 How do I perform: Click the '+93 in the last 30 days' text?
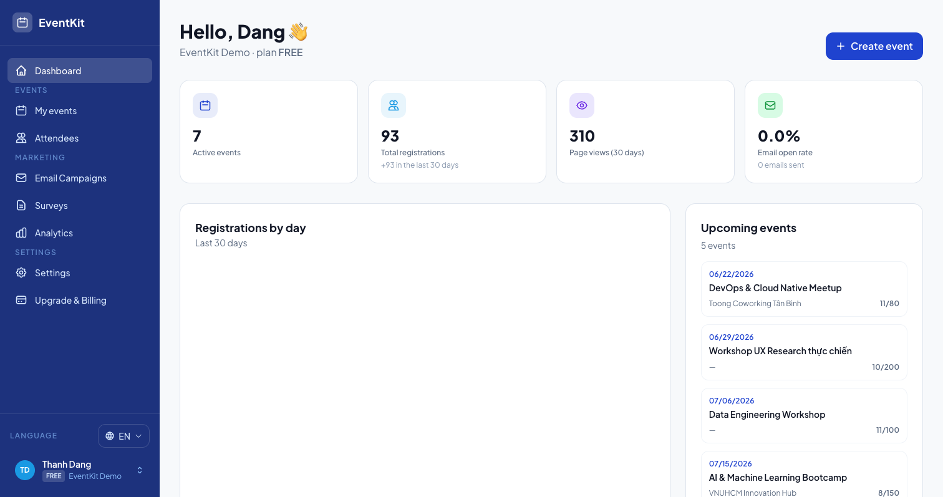click(x=420, y=165)
